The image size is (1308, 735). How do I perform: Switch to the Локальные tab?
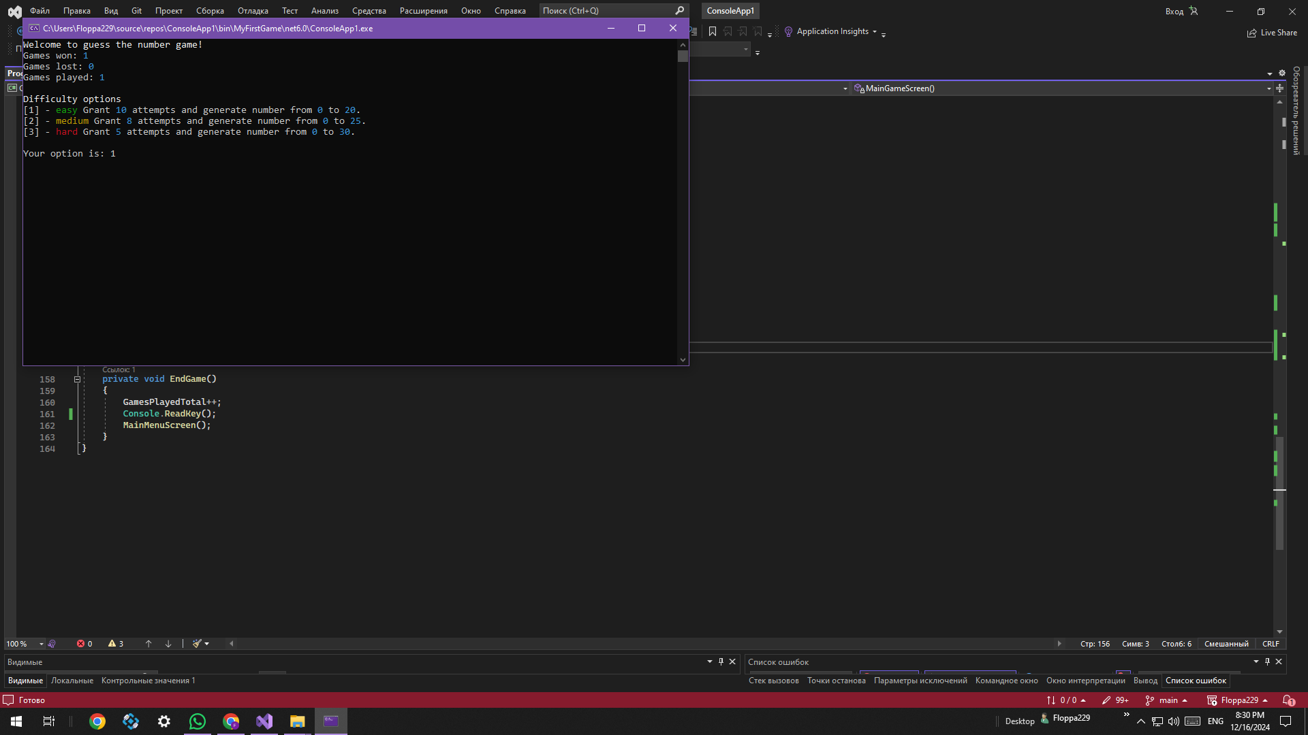[72, 681]
